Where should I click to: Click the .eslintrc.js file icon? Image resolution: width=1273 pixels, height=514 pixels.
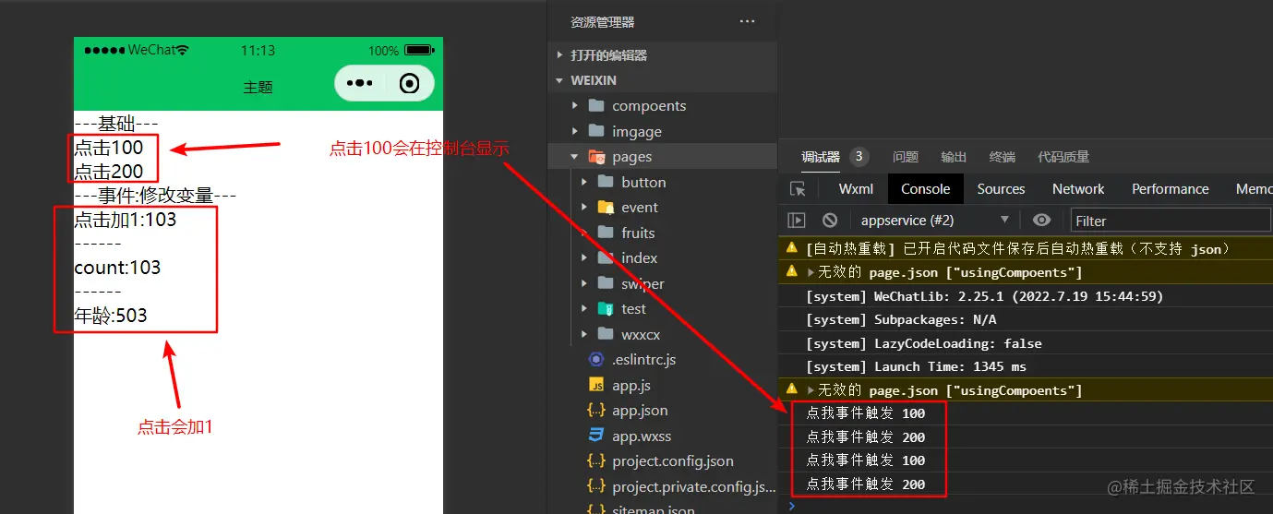coord(596,360)
